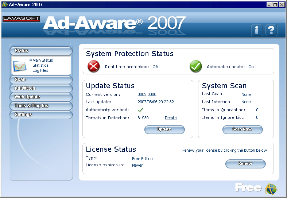Image resolution: width=287 pixels, height=198 pixels.
Task: Open the info (i) icon in header
Action: (x=257, y=30)
